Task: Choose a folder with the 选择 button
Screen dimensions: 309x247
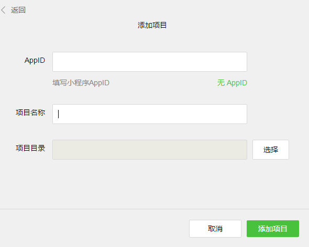Action: (271, 150)
